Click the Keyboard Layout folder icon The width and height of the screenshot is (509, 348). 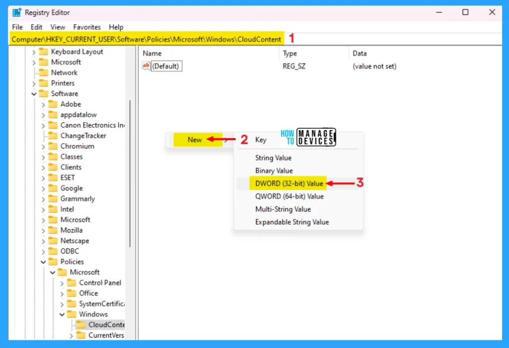43,52
